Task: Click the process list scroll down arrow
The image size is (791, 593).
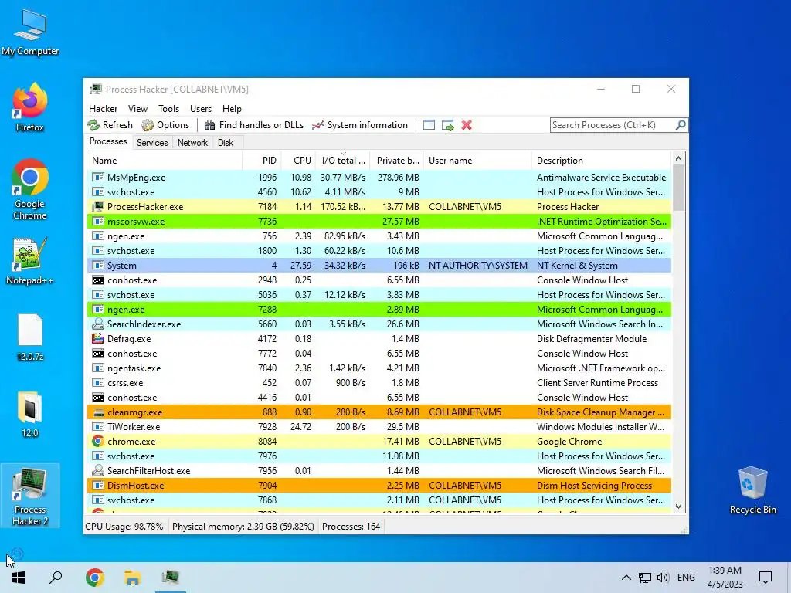Action: point(678,507)
